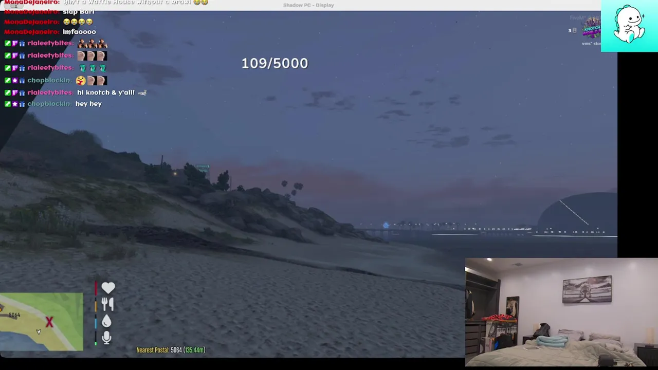Click purple 1st badge on 'hi knotch & y'all!' message
The height and width of the screenshot is (370, 658).
[x=14, y=92]
